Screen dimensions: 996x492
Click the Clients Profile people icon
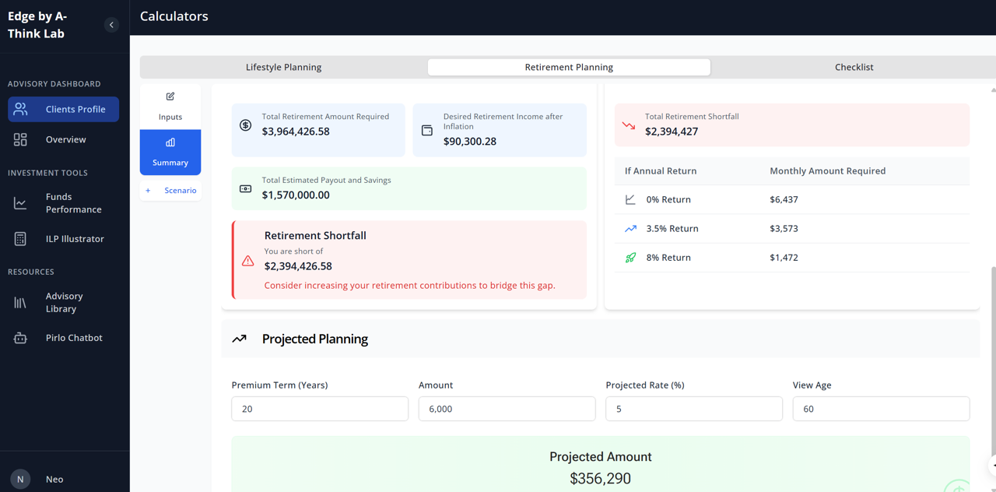(20, 109)
